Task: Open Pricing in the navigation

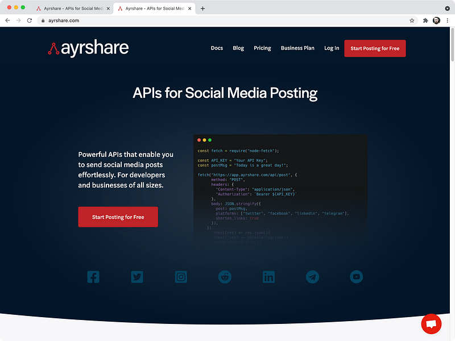Action: (262, 48)
